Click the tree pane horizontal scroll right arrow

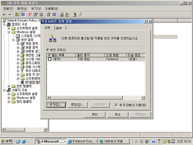click(x=45, y=129)
